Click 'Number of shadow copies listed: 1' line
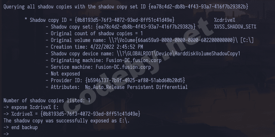275x137 pixels. coord(47,101)
